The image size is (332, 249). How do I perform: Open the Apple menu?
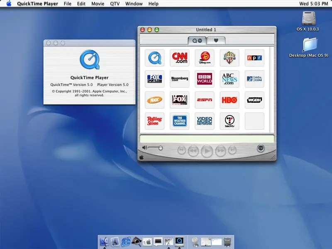9,4
